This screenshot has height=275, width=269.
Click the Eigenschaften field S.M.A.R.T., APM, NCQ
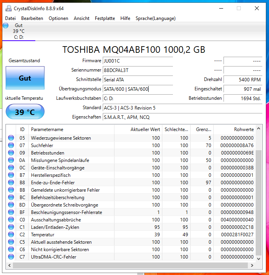tap(182, 117)
